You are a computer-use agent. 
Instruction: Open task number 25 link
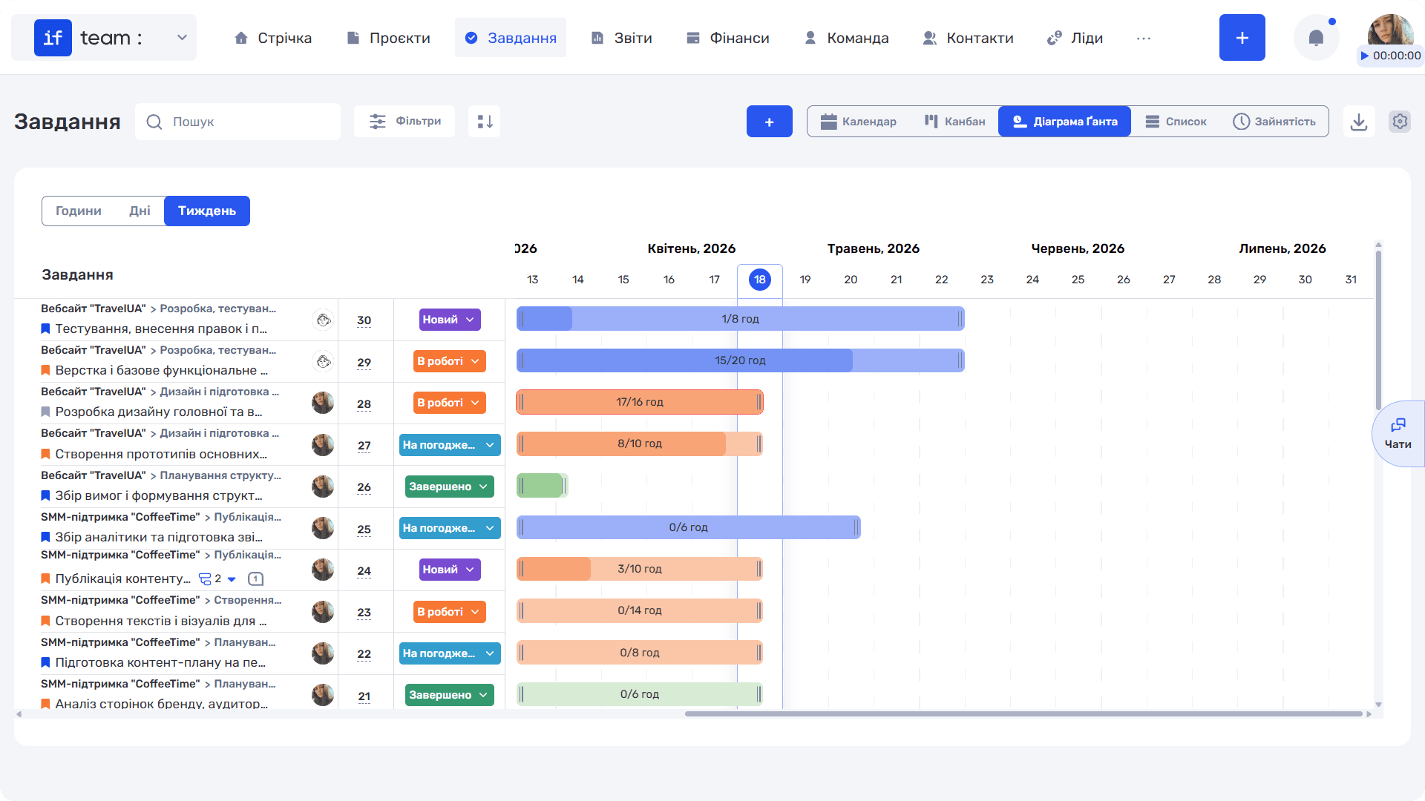point(364,530)
